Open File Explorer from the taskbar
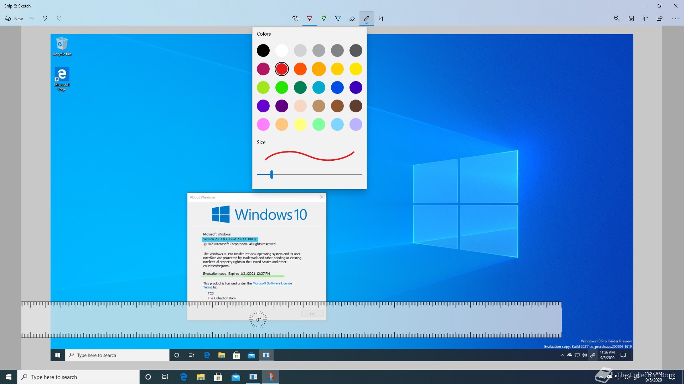Image resolution: width=684 pixels, height=384 pixels. [x=201, y=377]
